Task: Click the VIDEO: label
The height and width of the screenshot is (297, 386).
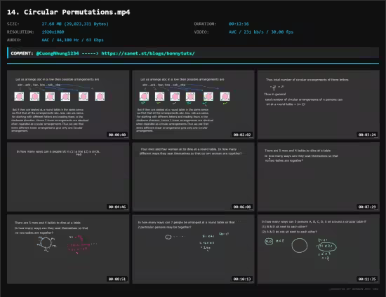Action: pos(201,32)
